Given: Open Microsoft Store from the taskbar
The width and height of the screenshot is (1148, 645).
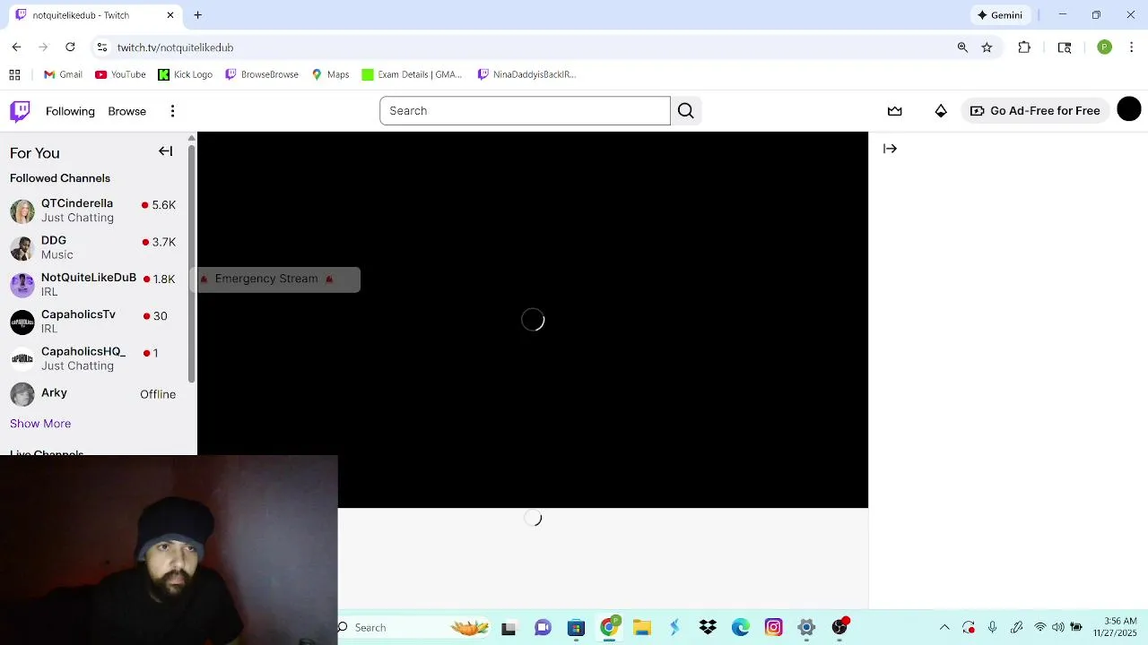Looking at the screenshot, I should (x=576, y=627).
